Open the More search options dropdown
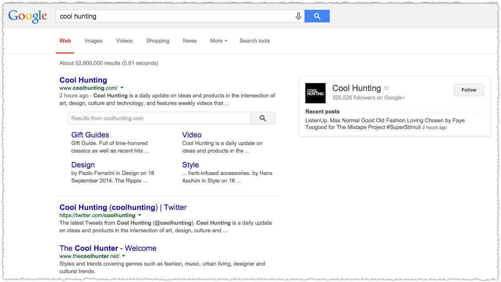Viewport: 501px width, 282px height. tap(218, 41)
